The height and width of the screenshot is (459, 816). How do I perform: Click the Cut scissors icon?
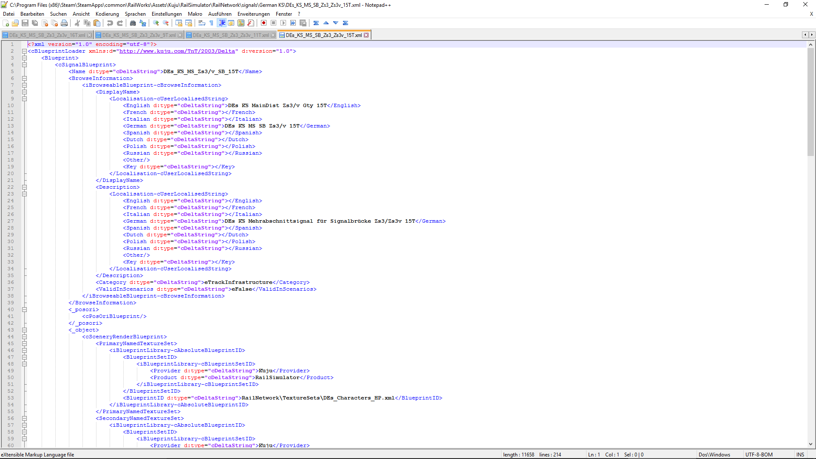[77, 23]
